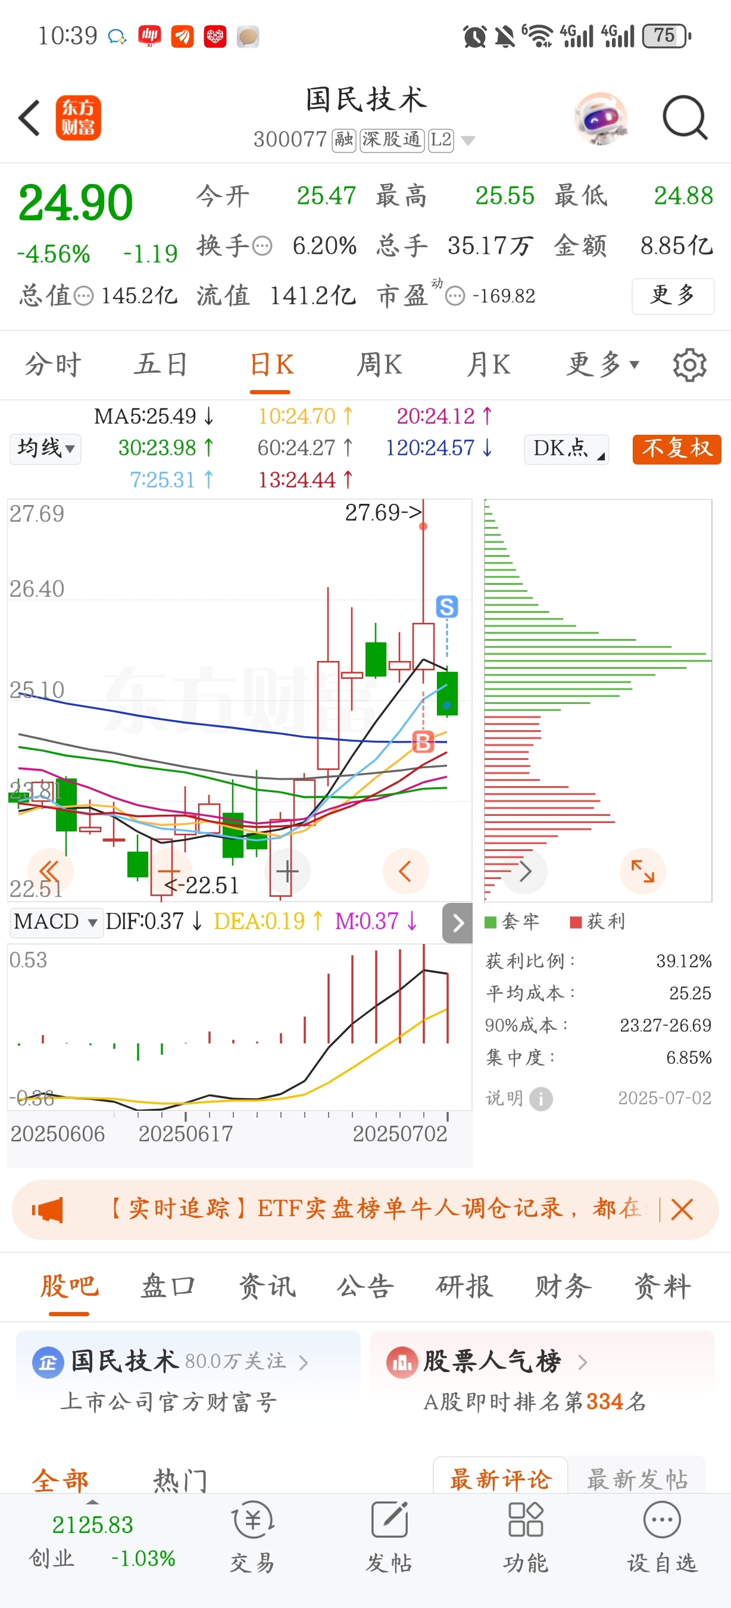Switch to 最新发帖 sort option
The image size is (731, 1608).
(x=638, y=1479)
